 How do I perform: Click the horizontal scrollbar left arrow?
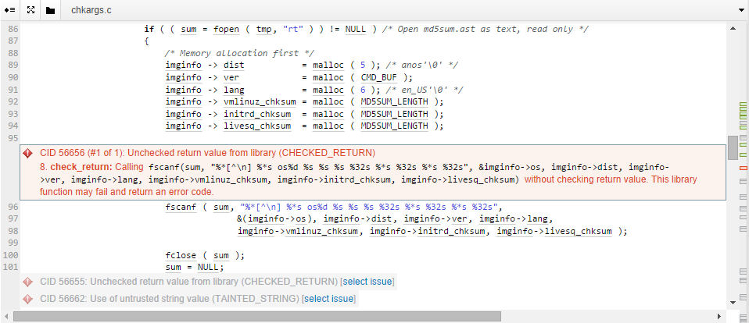click(6, 316)
